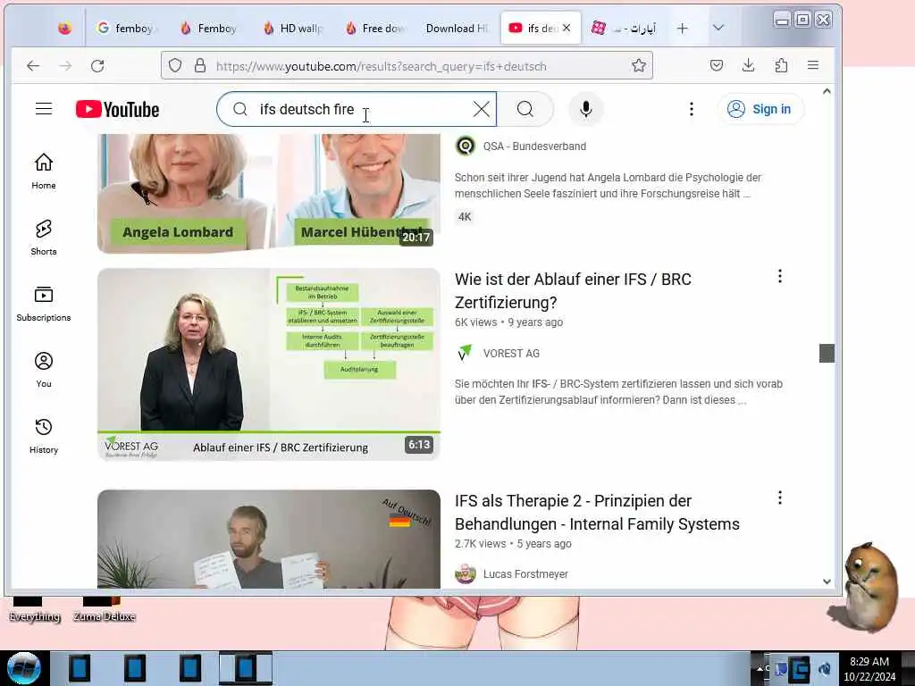Click the '2.7K views • 5 years ago' text

(x=513, y=544)
